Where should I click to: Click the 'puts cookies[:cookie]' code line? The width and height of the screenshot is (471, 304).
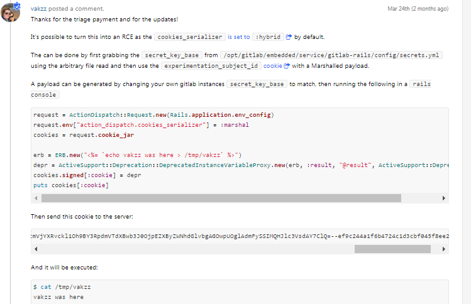click(x=71, y=185)
